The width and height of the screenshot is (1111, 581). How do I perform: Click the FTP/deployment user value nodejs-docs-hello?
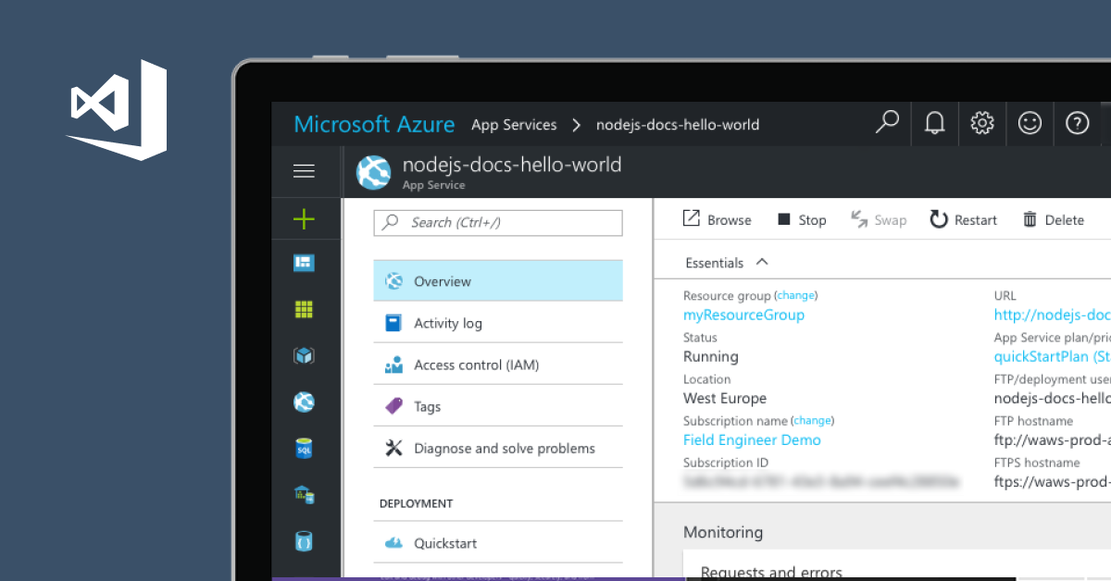coord(1052,399)
